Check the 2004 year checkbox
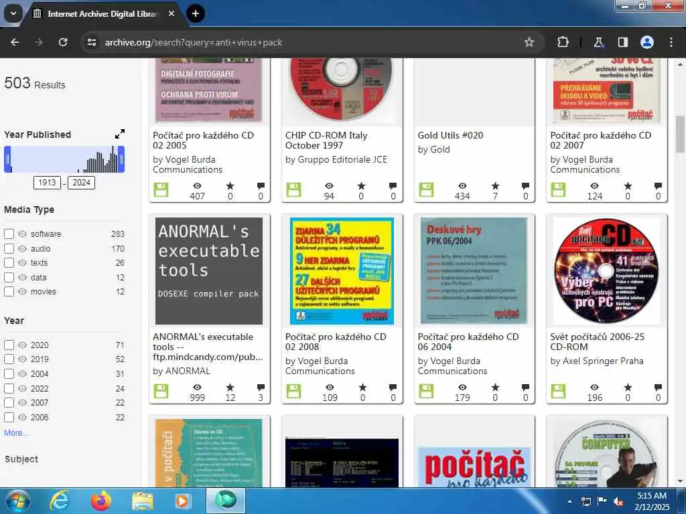 point(9,373)
